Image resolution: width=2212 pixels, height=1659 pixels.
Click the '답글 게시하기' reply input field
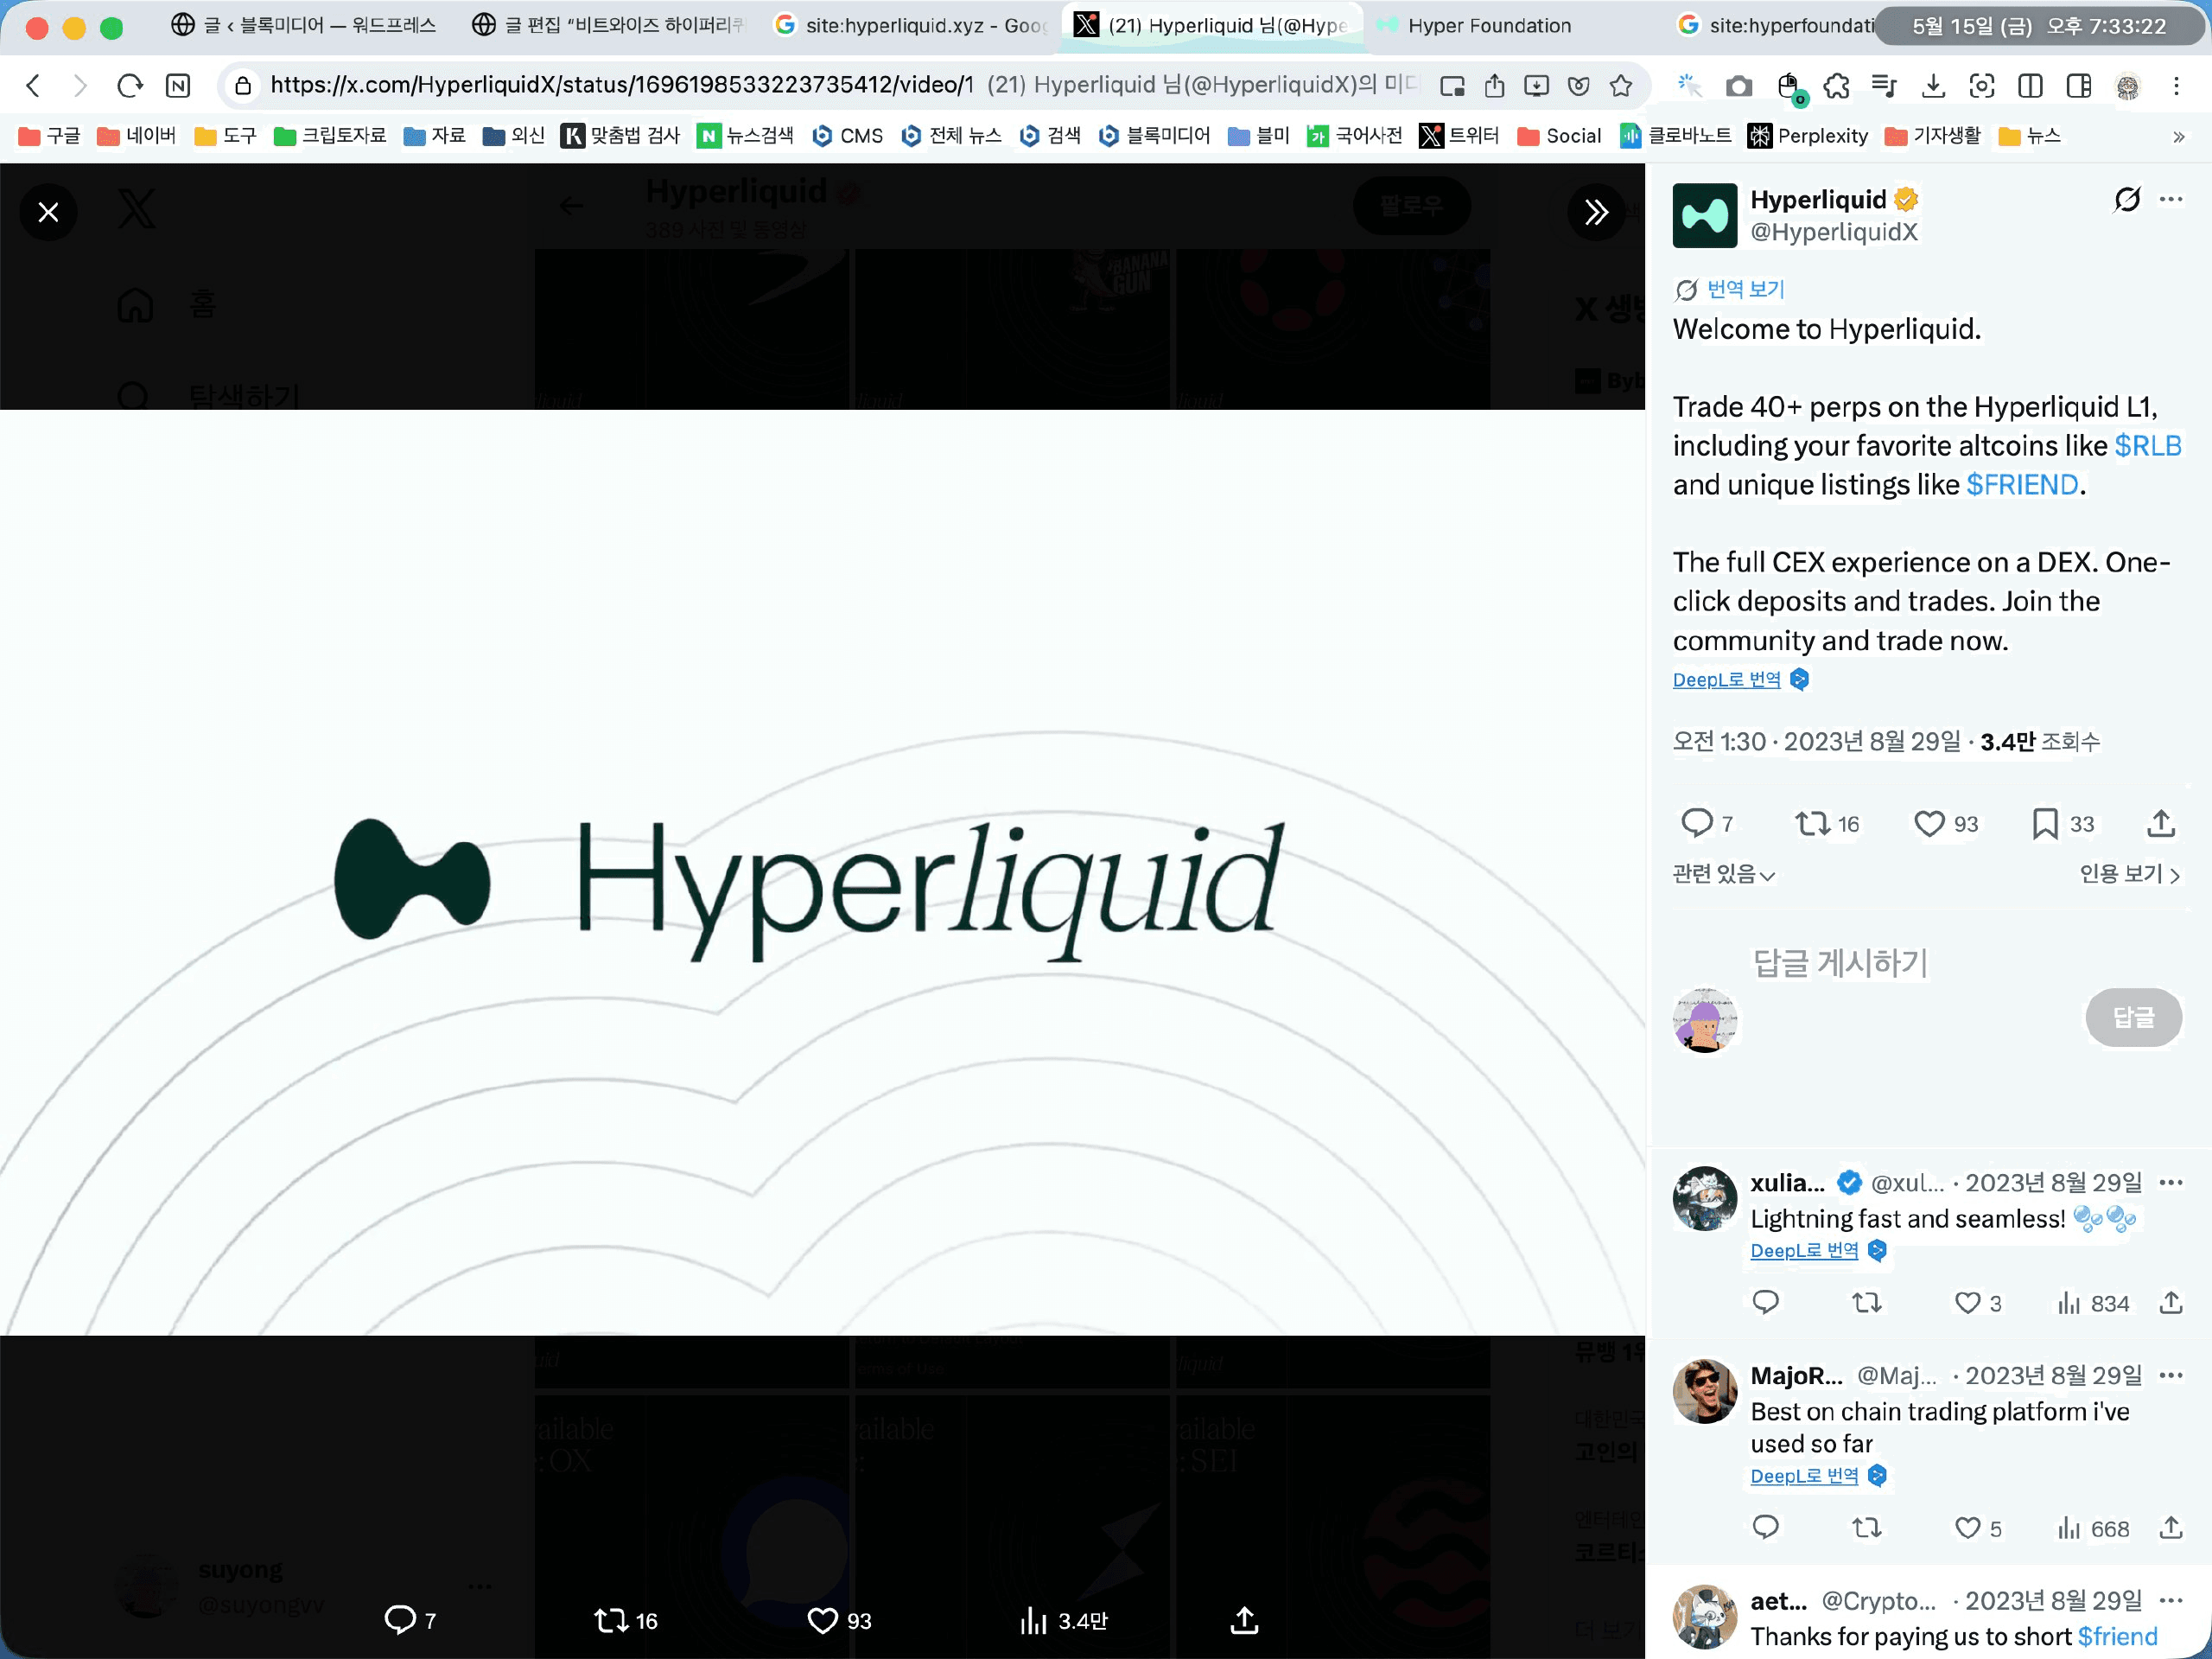click(1840, 962)
